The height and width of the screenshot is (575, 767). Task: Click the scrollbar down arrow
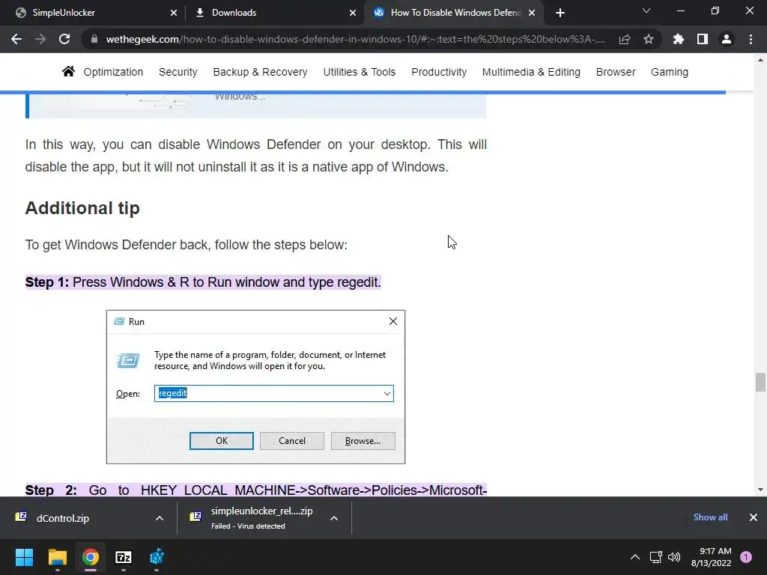pos(760,490)
